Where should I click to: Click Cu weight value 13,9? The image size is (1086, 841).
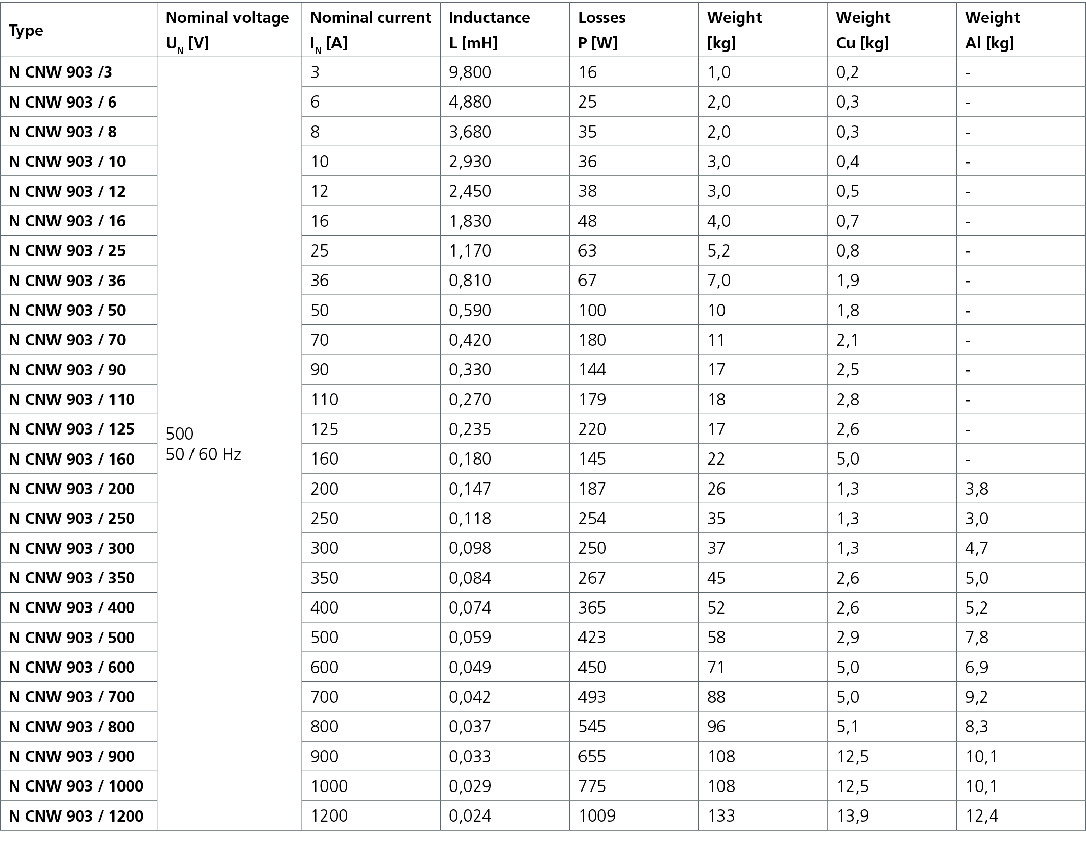coord(853,816)
